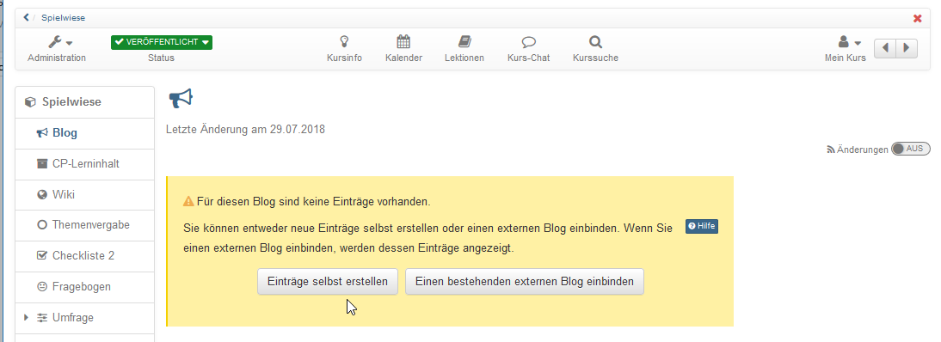Viewport: 941px width, 342px height.
Task: Click the Status label under the badge
Action: tap(162, 58)
